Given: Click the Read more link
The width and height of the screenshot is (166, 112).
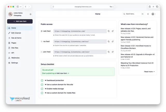Looking at the screenshot, I should point(149,72).
